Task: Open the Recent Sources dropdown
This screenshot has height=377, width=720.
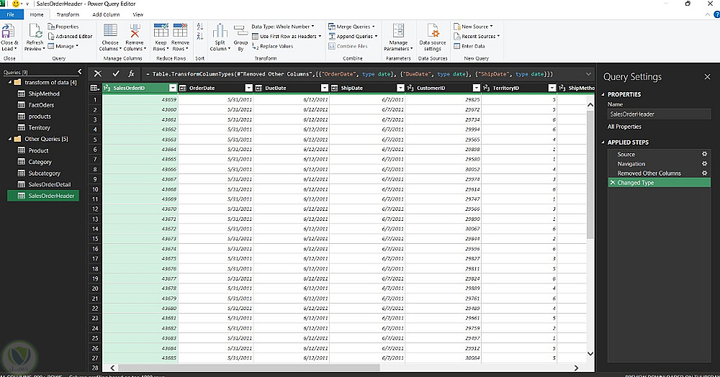Action: [477, 36]
